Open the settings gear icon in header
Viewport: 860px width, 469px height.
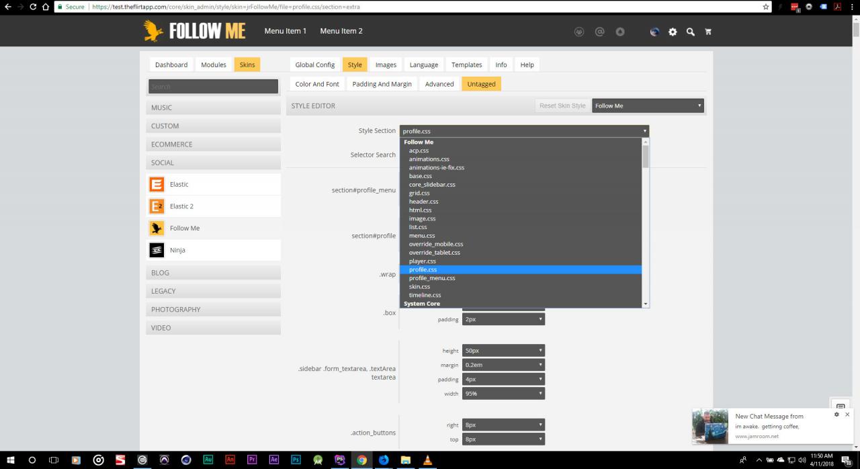673,32
